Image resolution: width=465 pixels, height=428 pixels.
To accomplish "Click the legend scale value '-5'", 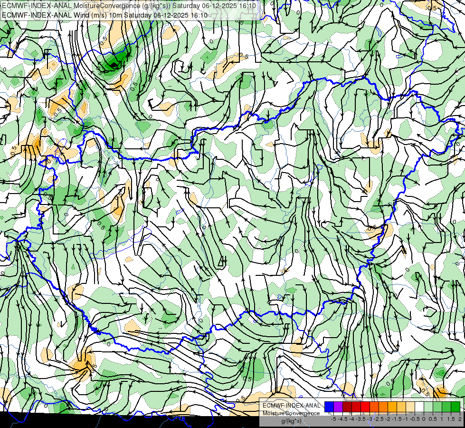I will pos(333,419).
